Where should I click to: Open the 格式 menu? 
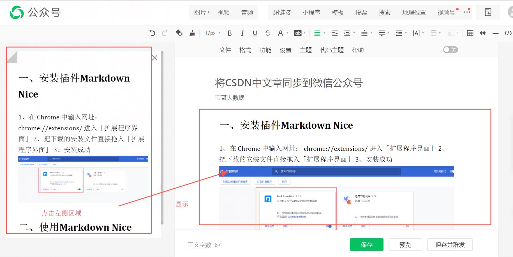coord(245,50)
